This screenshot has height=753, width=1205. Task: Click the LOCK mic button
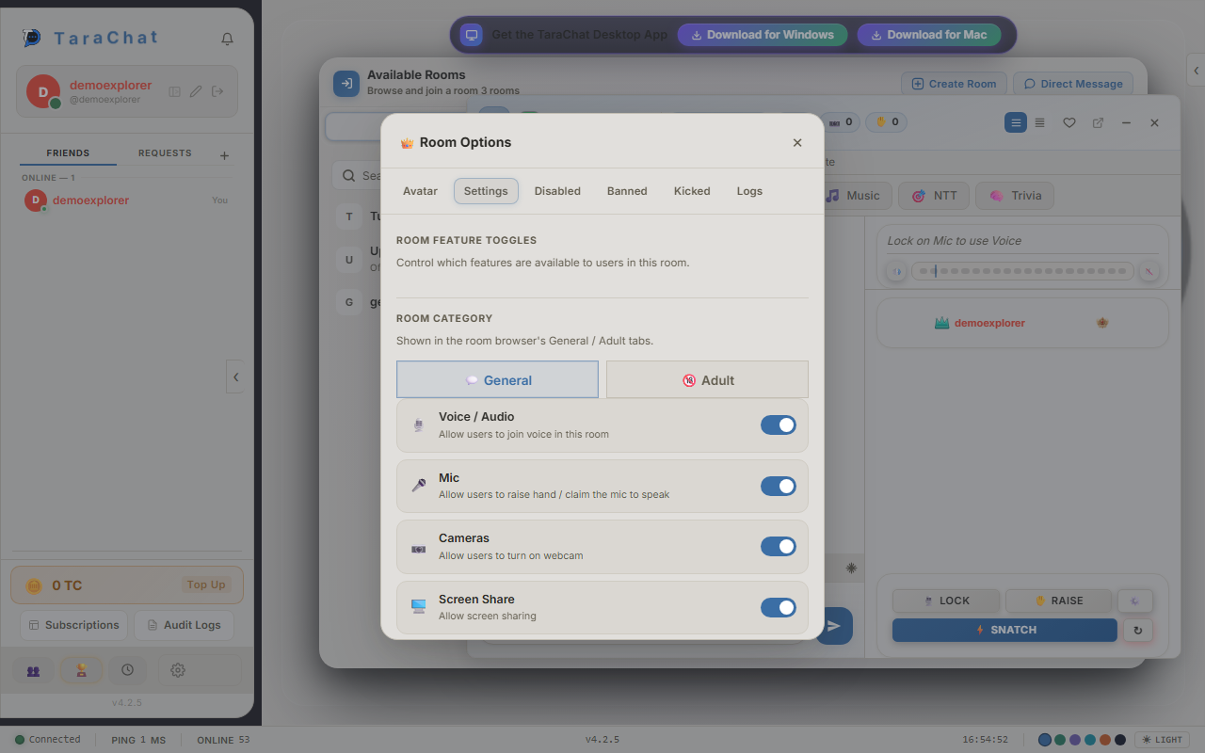pyautogui.click(x=947, y=601)
